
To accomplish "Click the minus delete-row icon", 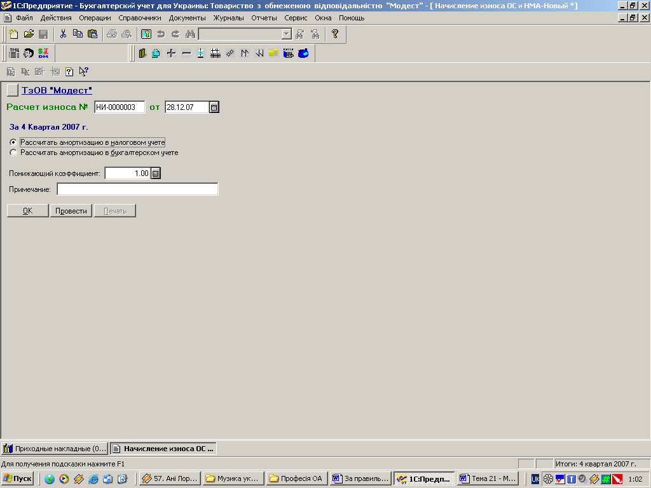I will coord(186,53).
